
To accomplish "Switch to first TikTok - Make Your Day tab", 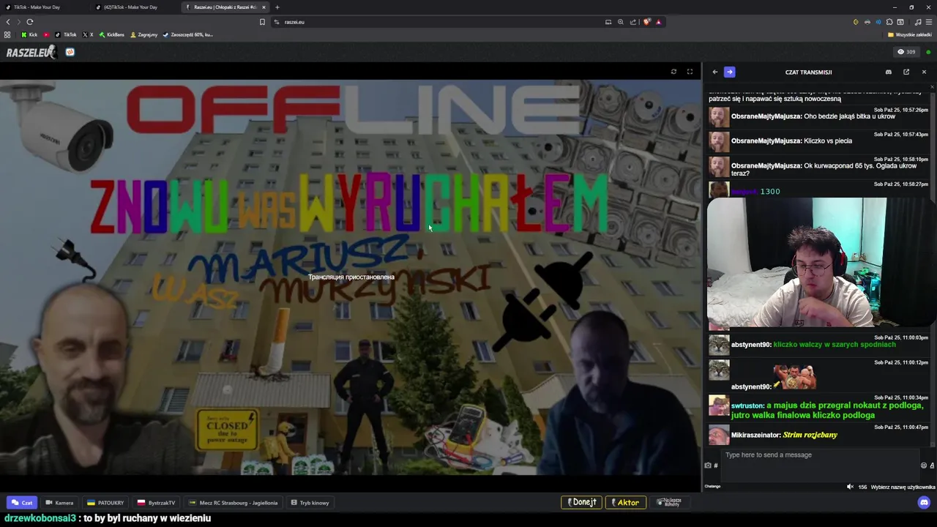I will [x=44, y=7].
